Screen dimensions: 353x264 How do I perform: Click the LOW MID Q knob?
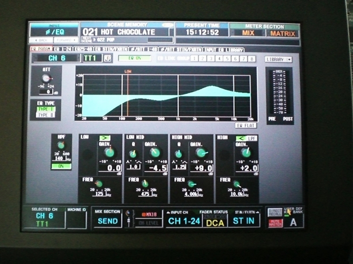click(x=133, y=154)
